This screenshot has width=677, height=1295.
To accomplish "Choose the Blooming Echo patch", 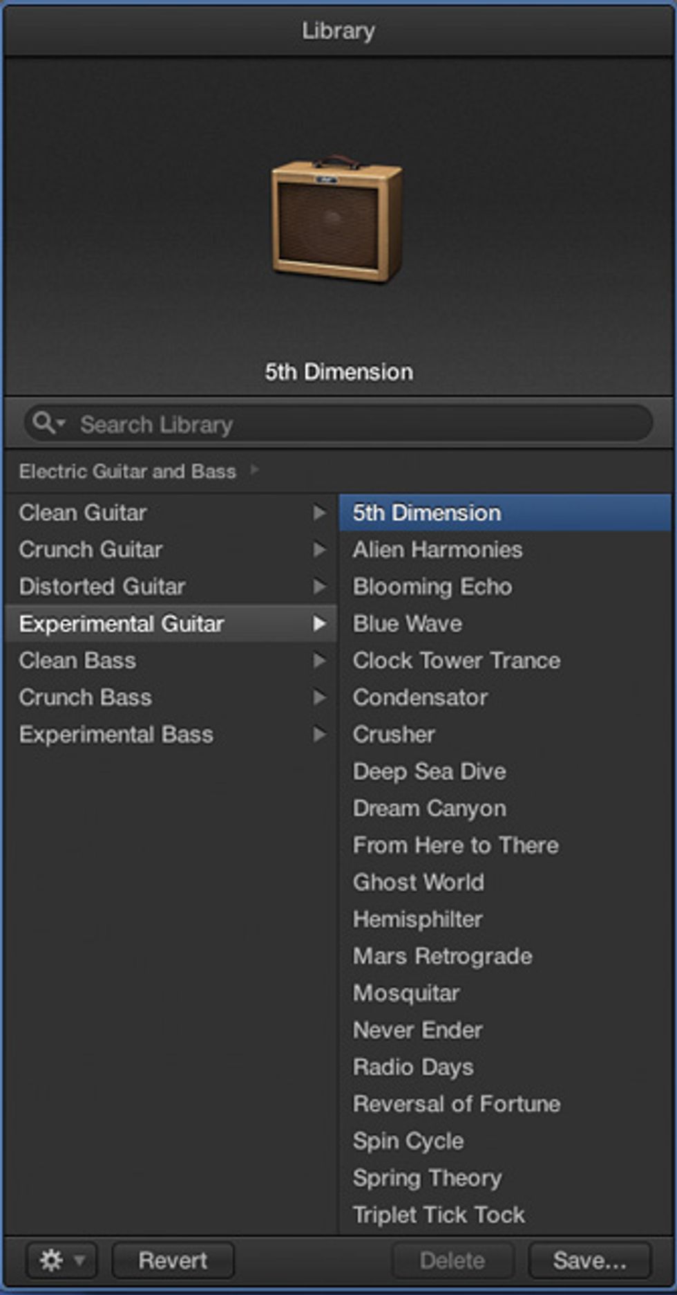I will coord(432,587).
